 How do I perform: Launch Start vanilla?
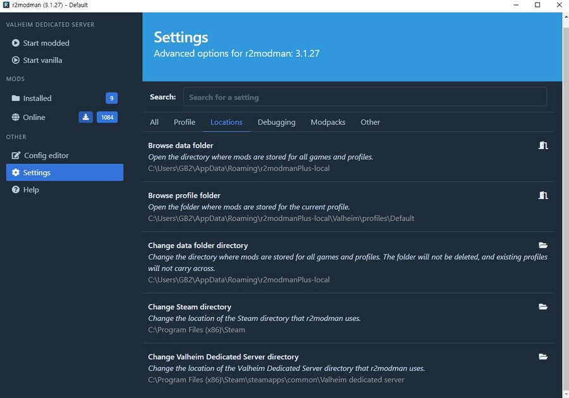click(x=42, y=60)
